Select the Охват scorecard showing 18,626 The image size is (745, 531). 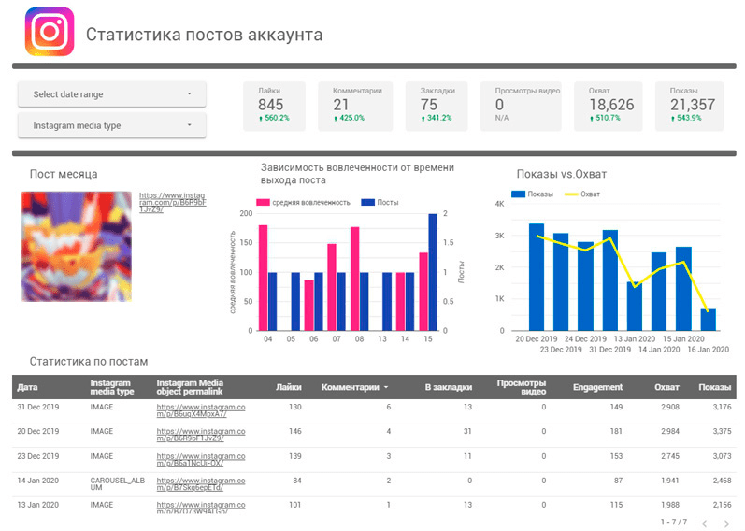(x=612, y=106)
